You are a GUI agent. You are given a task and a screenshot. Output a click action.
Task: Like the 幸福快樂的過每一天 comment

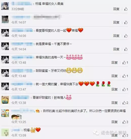(125, 63)
